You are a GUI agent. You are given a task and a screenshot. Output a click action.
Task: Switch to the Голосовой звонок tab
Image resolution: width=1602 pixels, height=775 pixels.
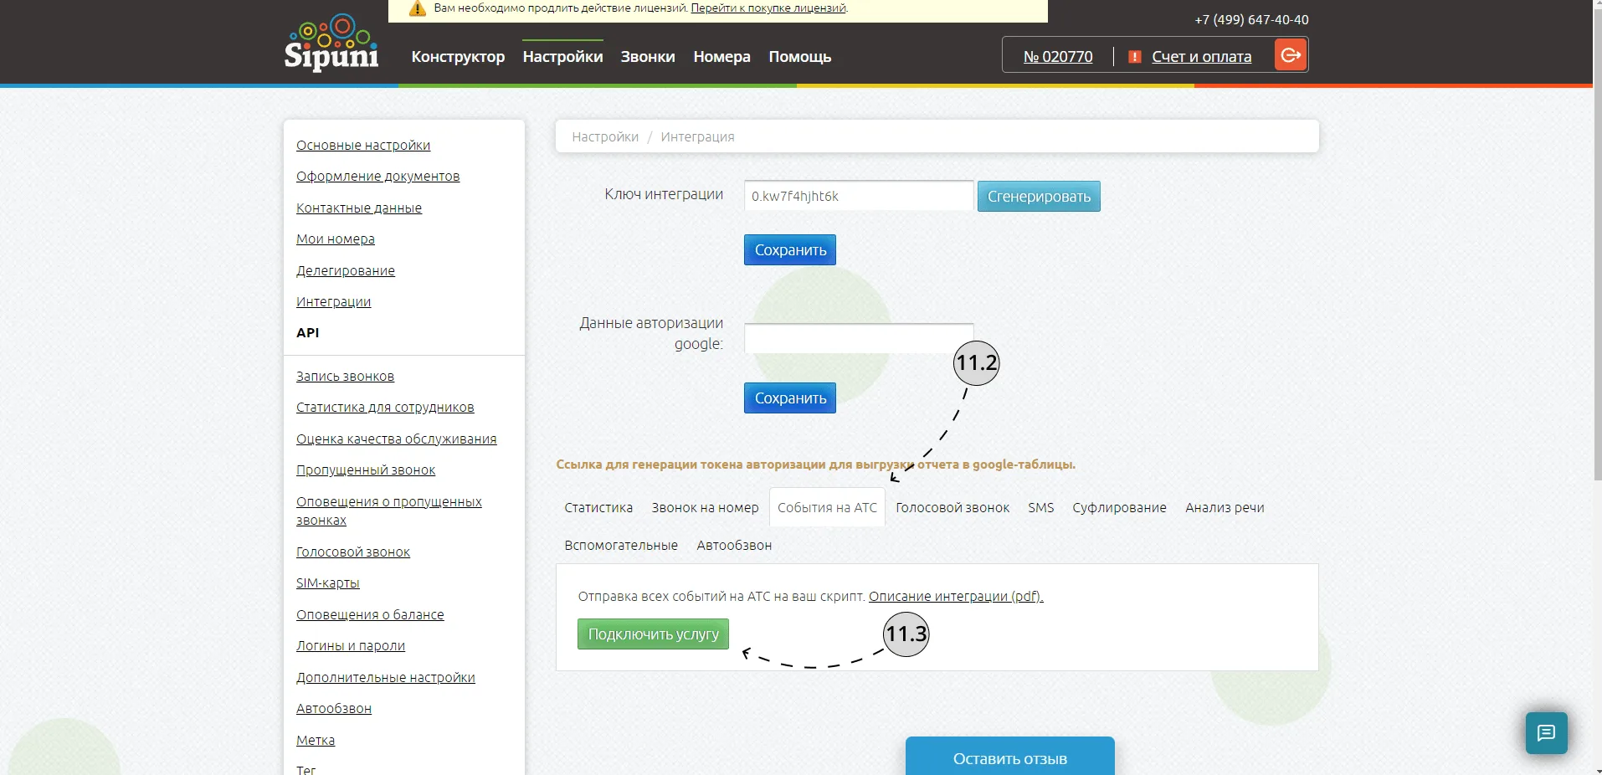click(952, 507)
